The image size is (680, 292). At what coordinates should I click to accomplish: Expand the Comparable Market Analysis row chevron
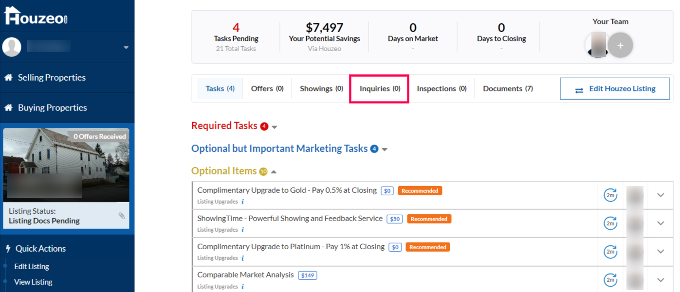pos(661,280)
